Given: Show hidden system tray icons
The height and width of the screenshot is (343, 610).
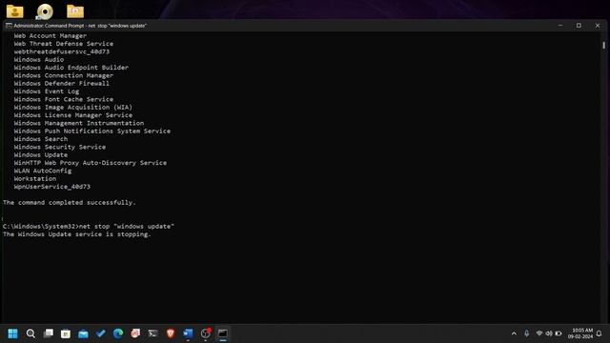Looking at the screenshot, I should (x=514, y=333).
